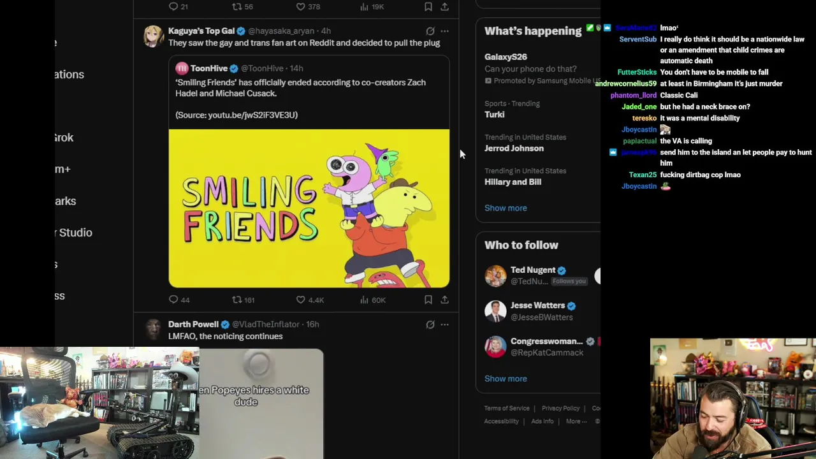Viewport: 816px width, 459px height.
Task: Click Texan25 username in chat
Action: pyautogui.click(x=643, y=175)
